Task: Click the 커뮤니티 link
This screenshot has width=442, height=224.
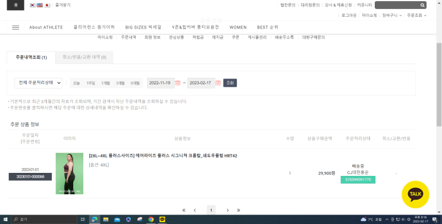Action: (x=365, y=5)
